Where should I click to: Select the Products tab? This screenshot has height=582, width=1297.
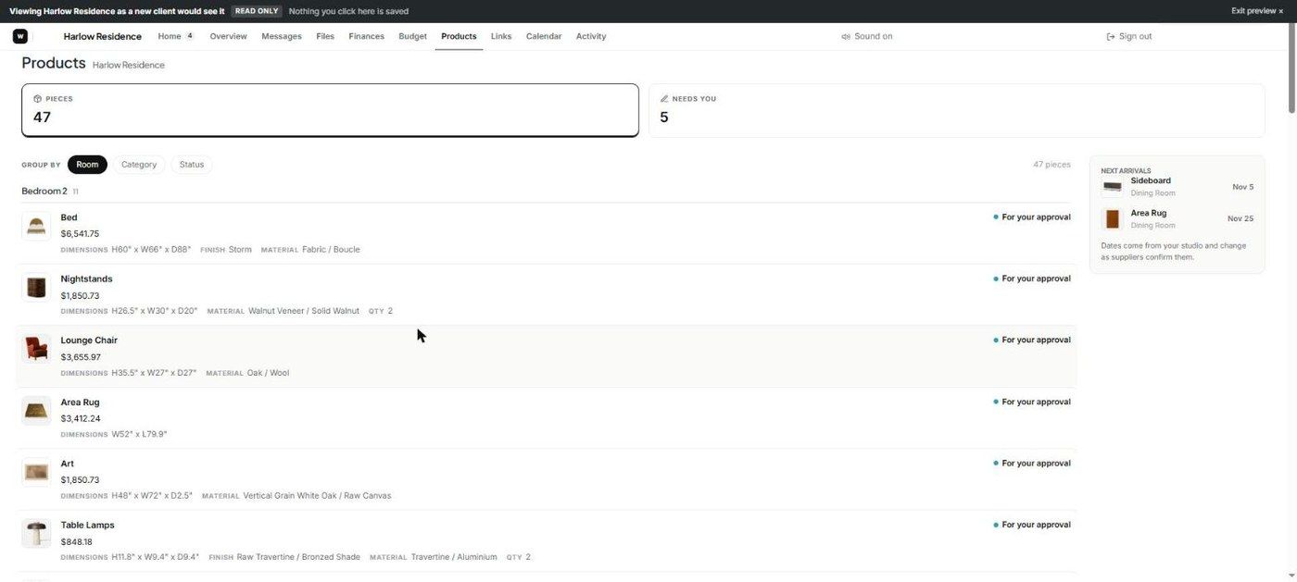459,36
